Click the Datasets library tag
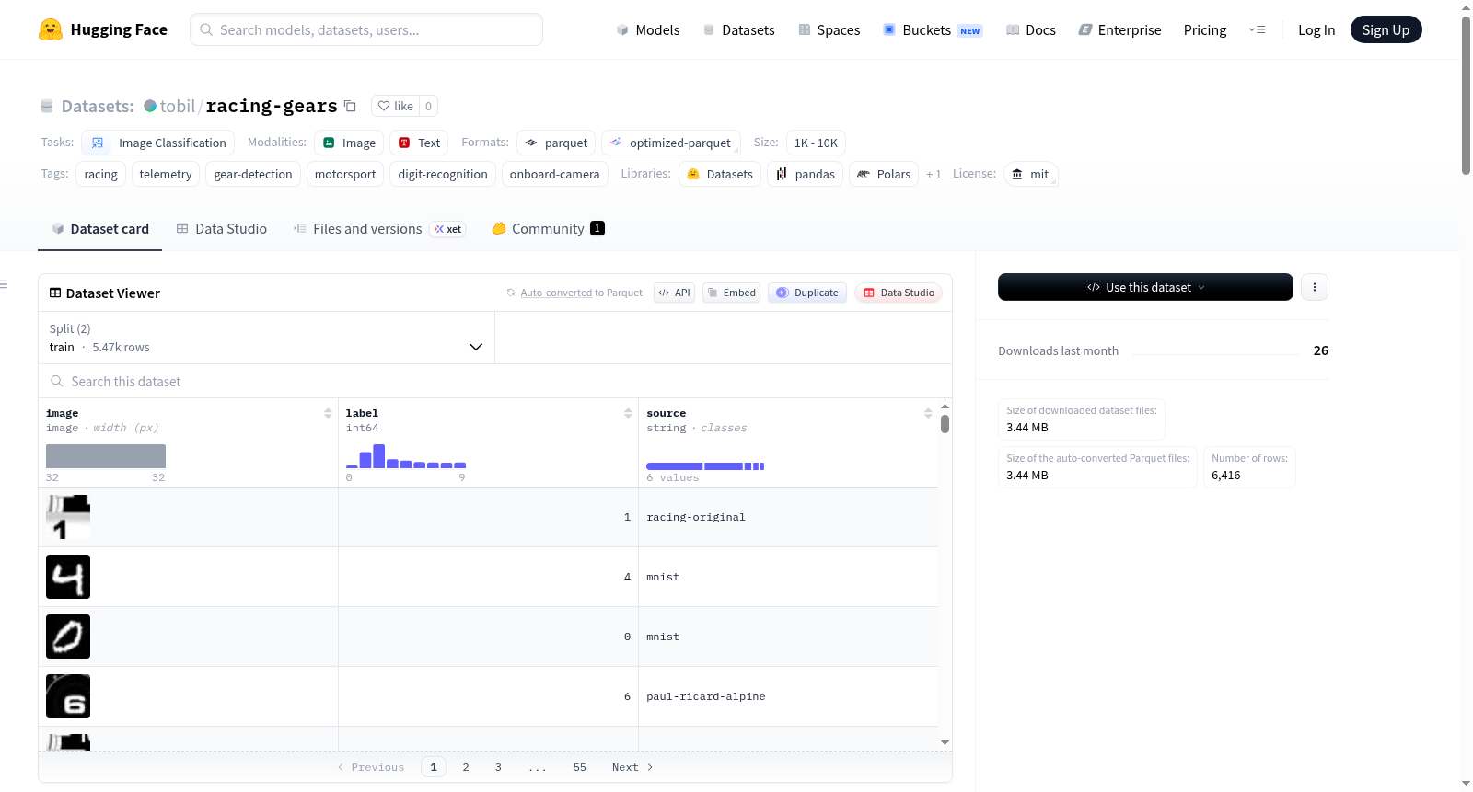Screen dimensions: 1473x792 pyautogui.click(x=720, y=174)
